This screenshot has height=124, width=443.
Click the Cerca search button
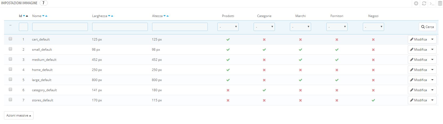point(428,27)
